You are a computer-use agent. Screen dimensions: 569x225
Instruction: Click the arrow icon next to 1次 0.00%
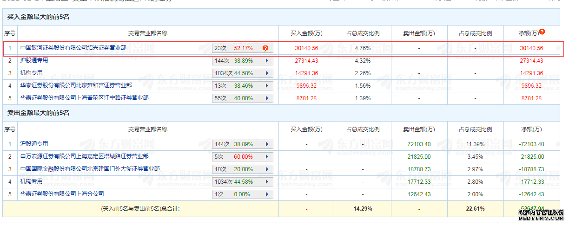pos(267,194)
